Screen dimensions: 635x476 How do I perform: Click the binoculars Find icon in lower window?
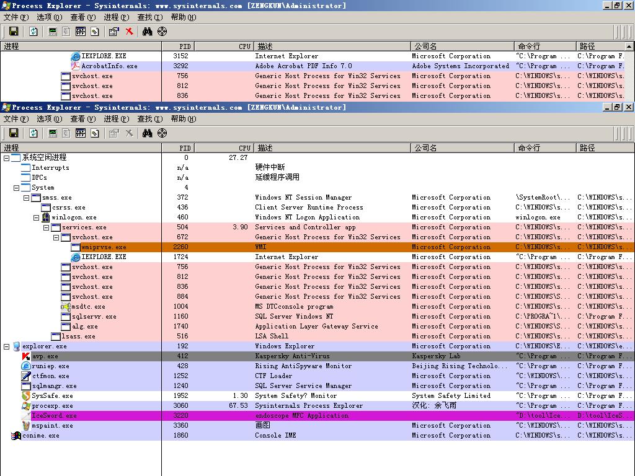point(147,133)
